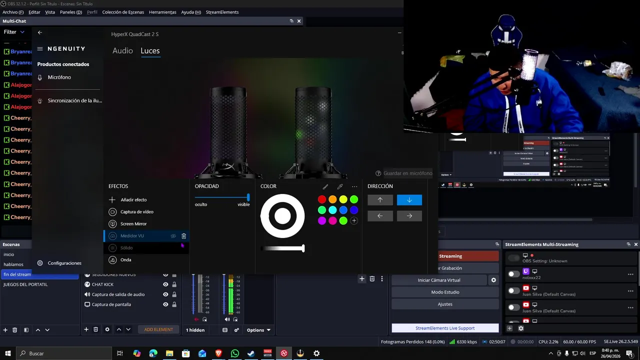Screen dimensions: 640x360
Task: Open the StreamElements menu
Action: (222, 12)
